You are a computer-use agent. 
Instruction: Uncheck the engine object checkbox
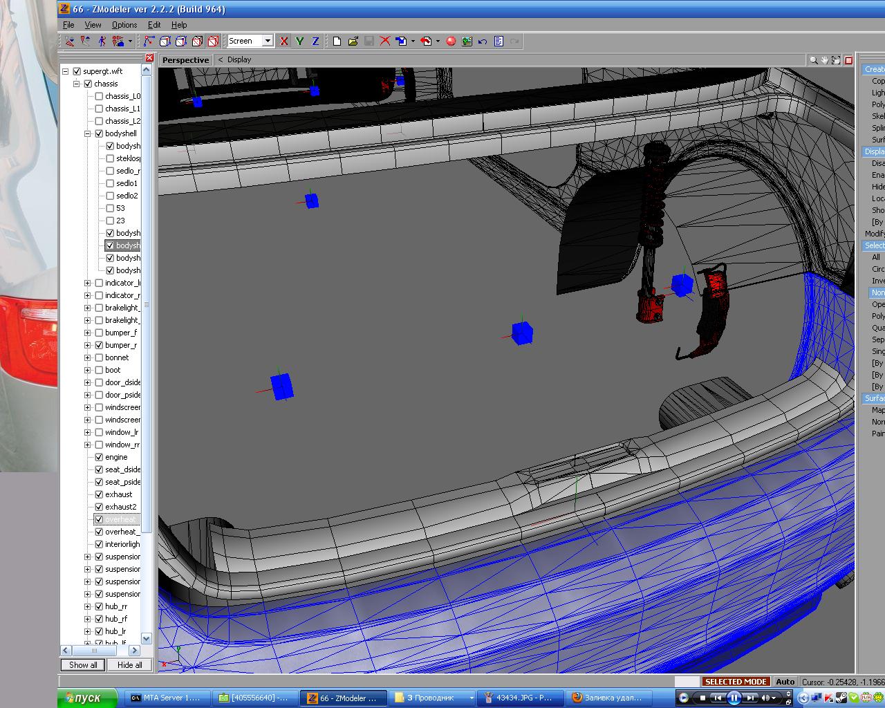pyautogui.click(x=99, y=457)
